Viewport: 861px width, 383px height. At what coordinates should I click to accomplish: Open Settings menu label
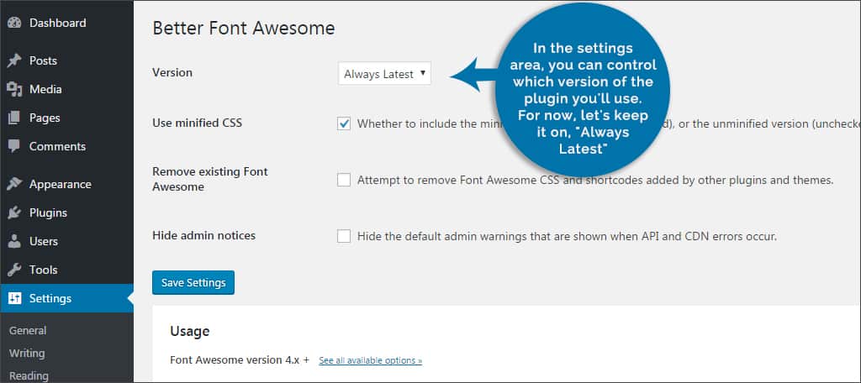pyautogui.click(x=50, y=298)
